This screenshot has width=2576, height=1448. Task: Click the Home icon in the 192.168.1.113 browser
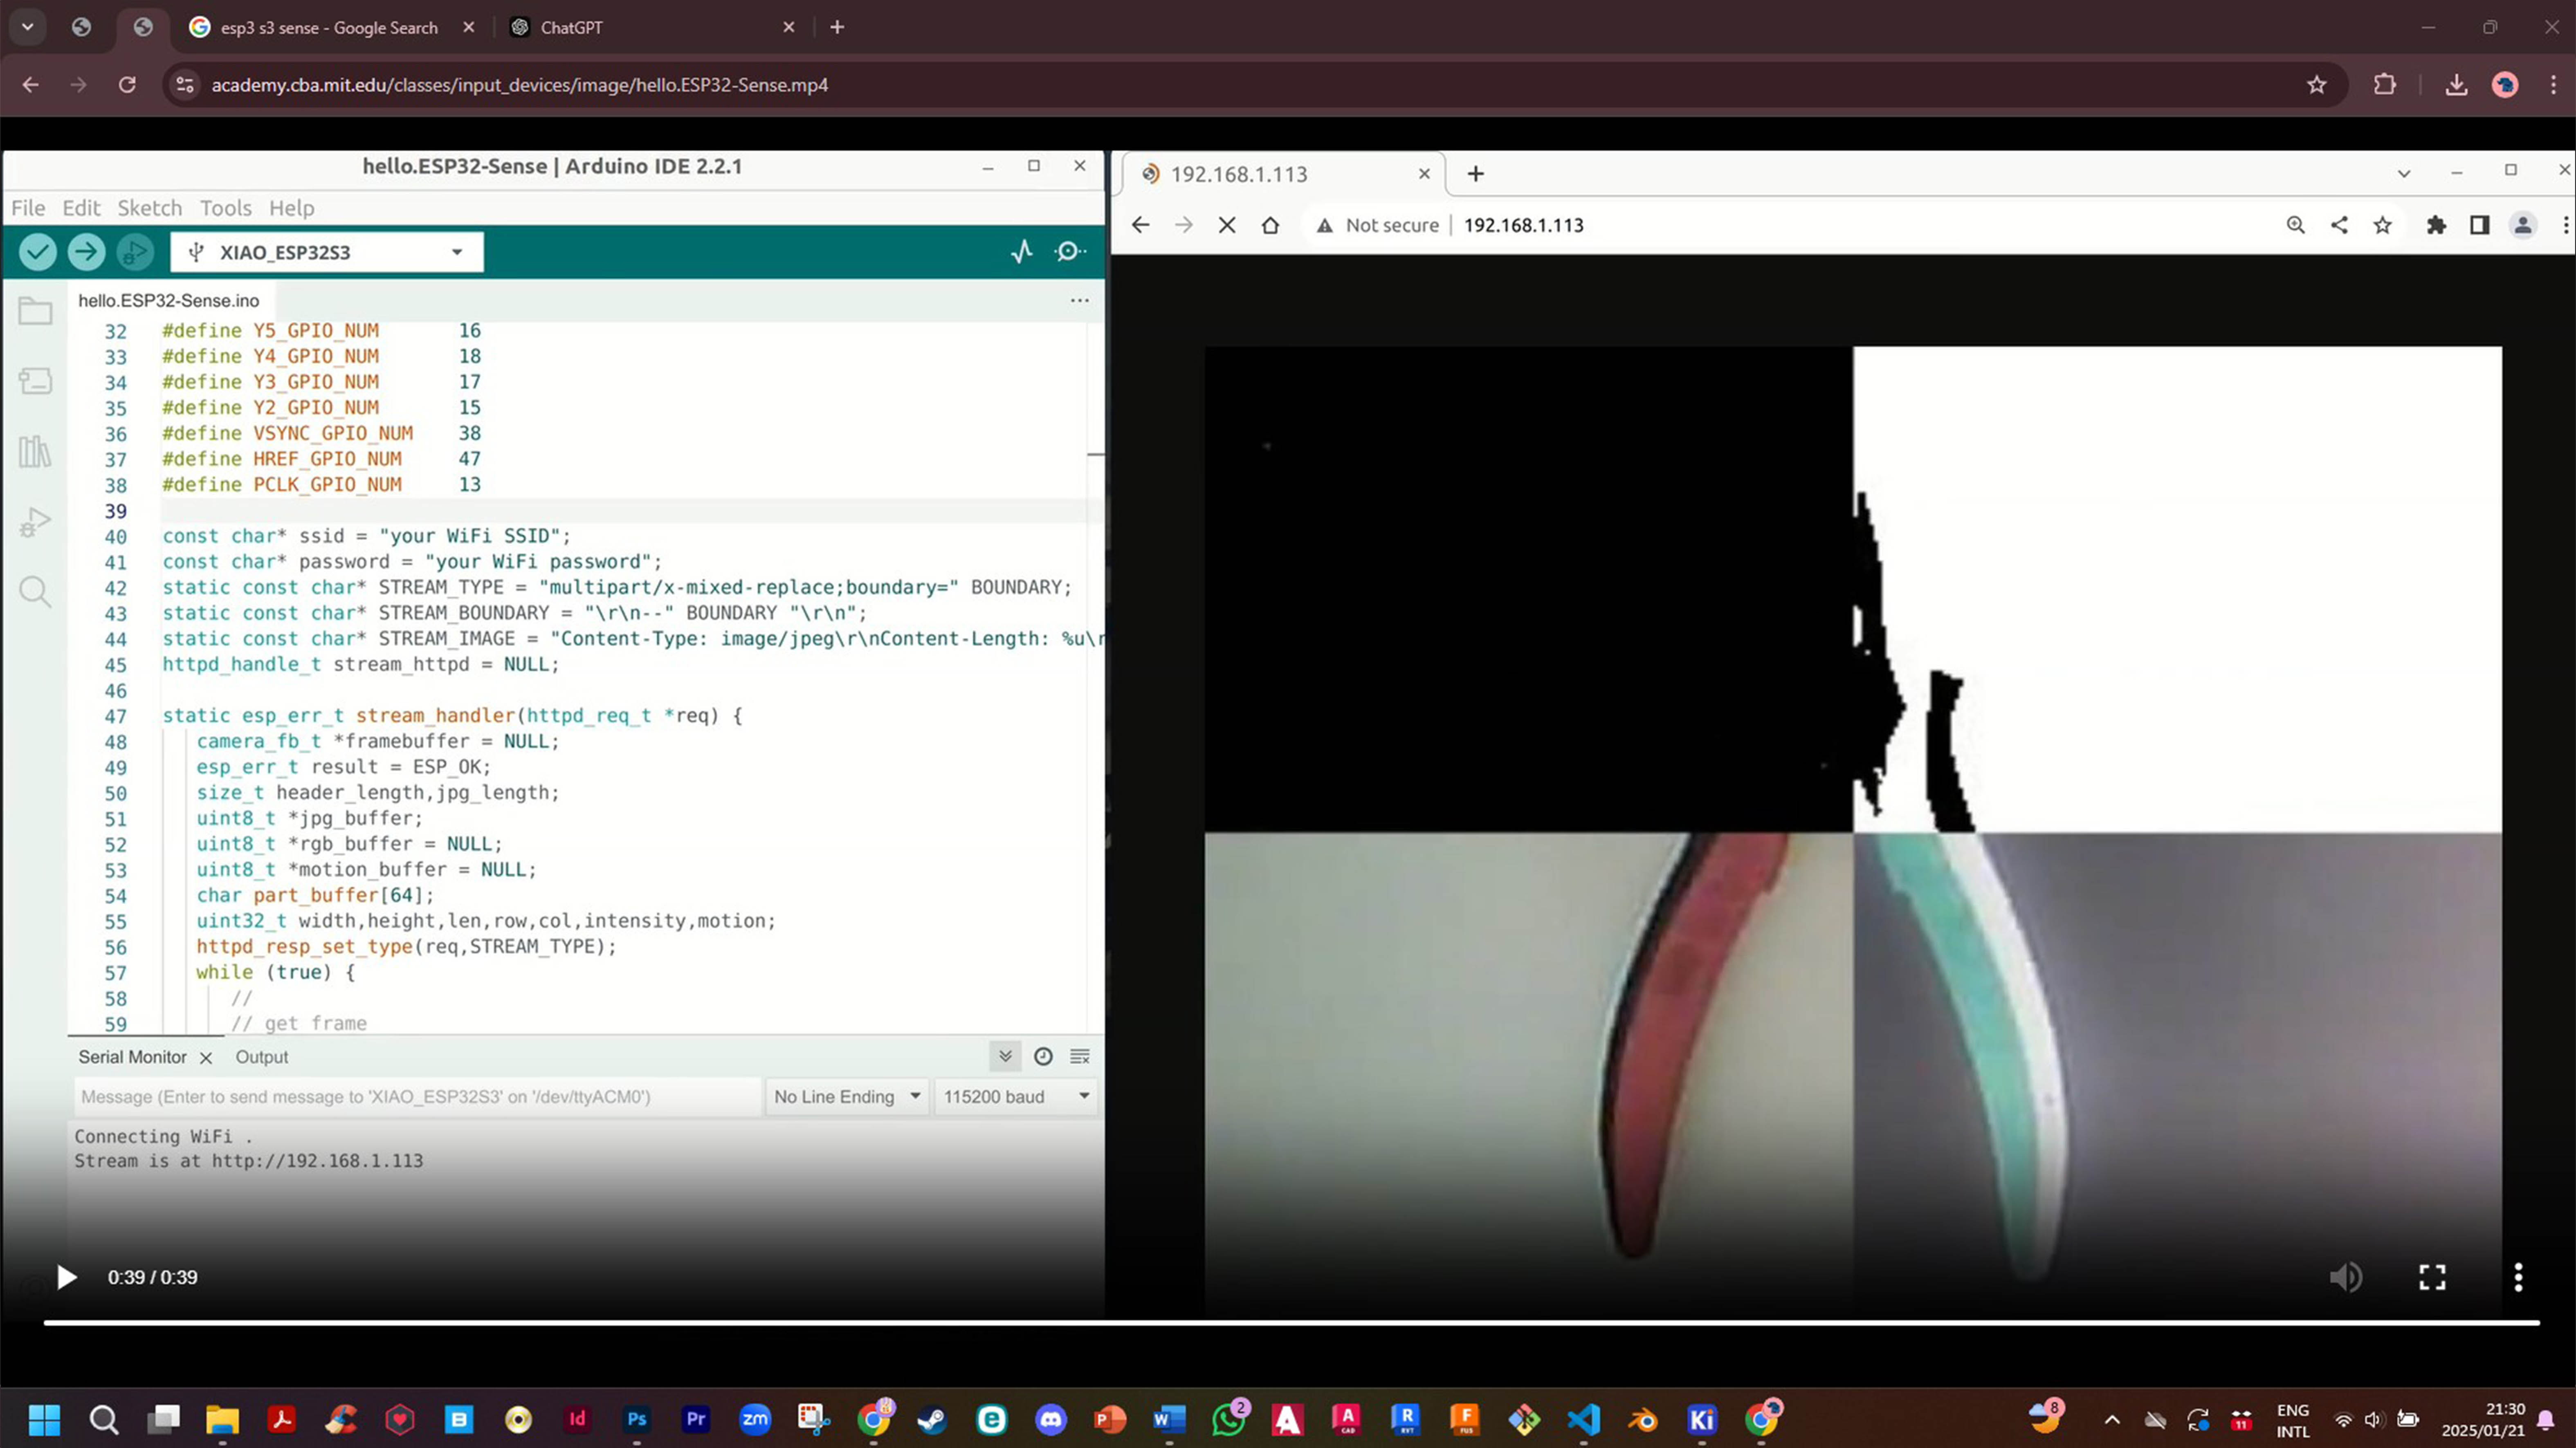tap(1270, 225)
